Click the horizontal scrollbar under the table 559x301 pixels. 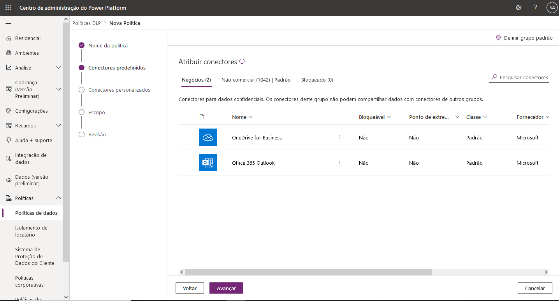coord(309,272)
